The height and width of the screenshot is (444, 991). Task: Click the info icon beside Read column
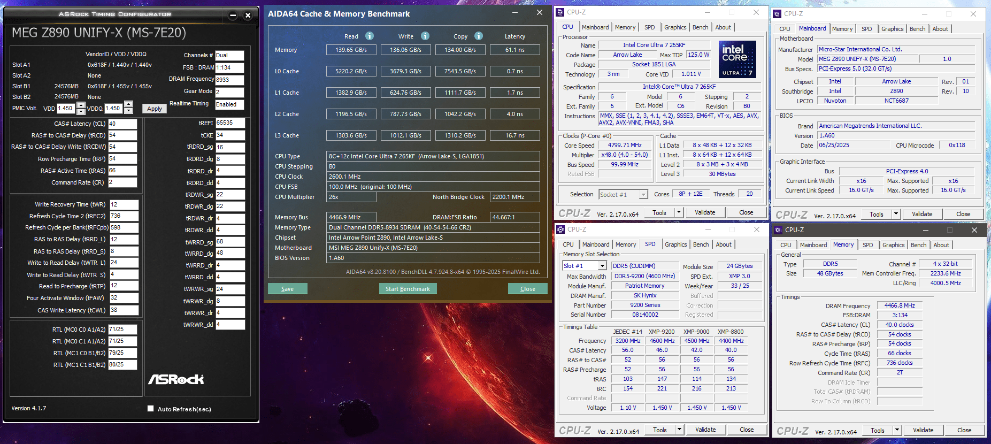click(x=370, y=36)
